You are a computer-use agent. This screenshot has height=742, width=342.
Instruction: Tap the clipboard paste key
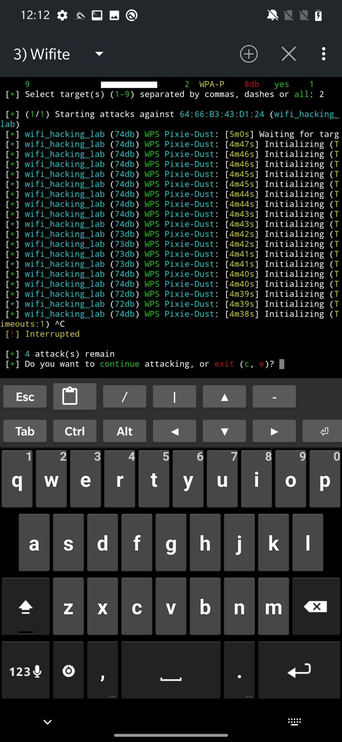[75, 396]
